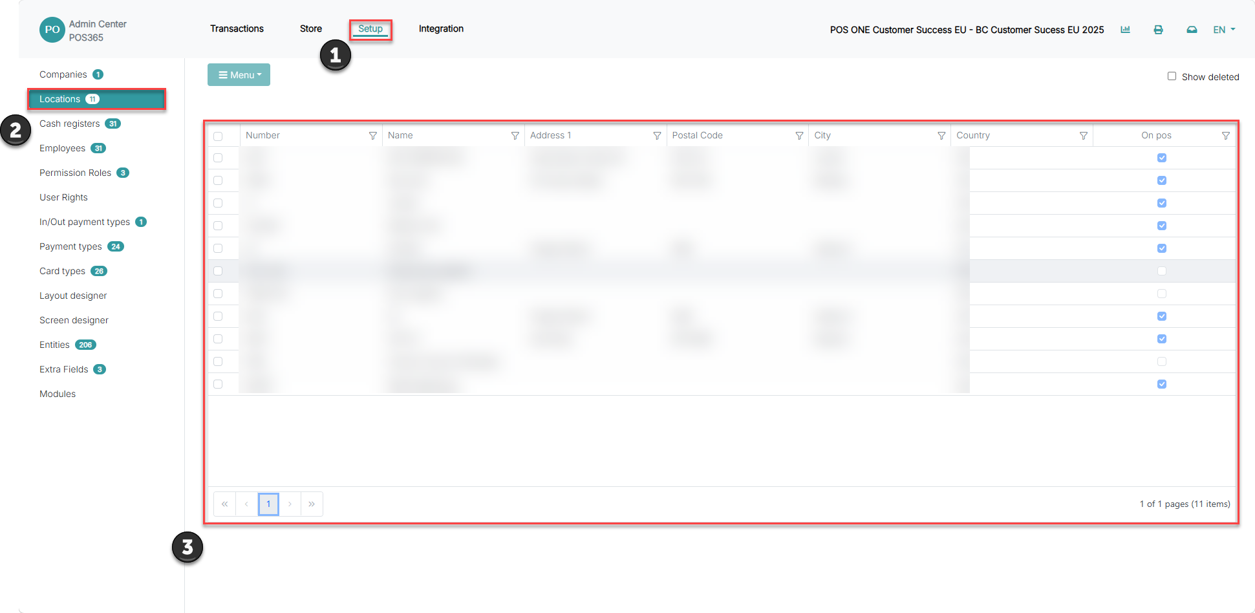Viewport: 1255px width, 613px height.
Task: Sort by the Number column header
Action: [263, 135]
